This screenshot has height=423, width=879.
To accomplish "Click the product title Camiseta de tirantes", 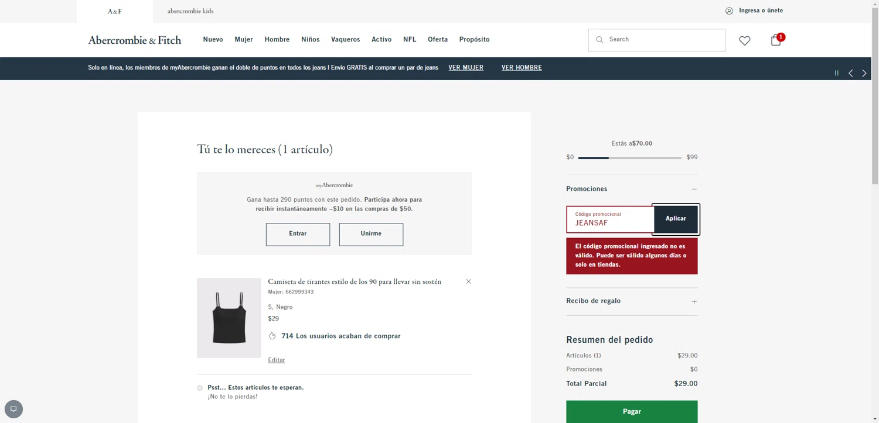I will (355, 281).
